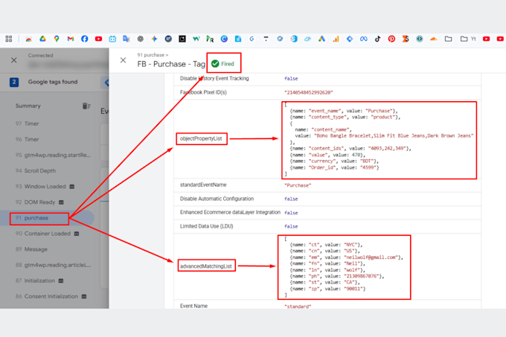Screen dimensions: 506x337
Task: Open the PR bookmark icon
Action: click(210, 39)
